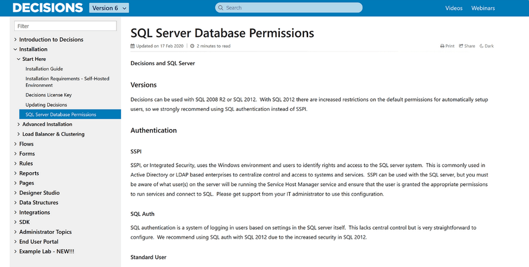Image resolution: width=529 pixels, height=267 pixels.
Task: Open the Installation Guide link
Action: [44, 69]
